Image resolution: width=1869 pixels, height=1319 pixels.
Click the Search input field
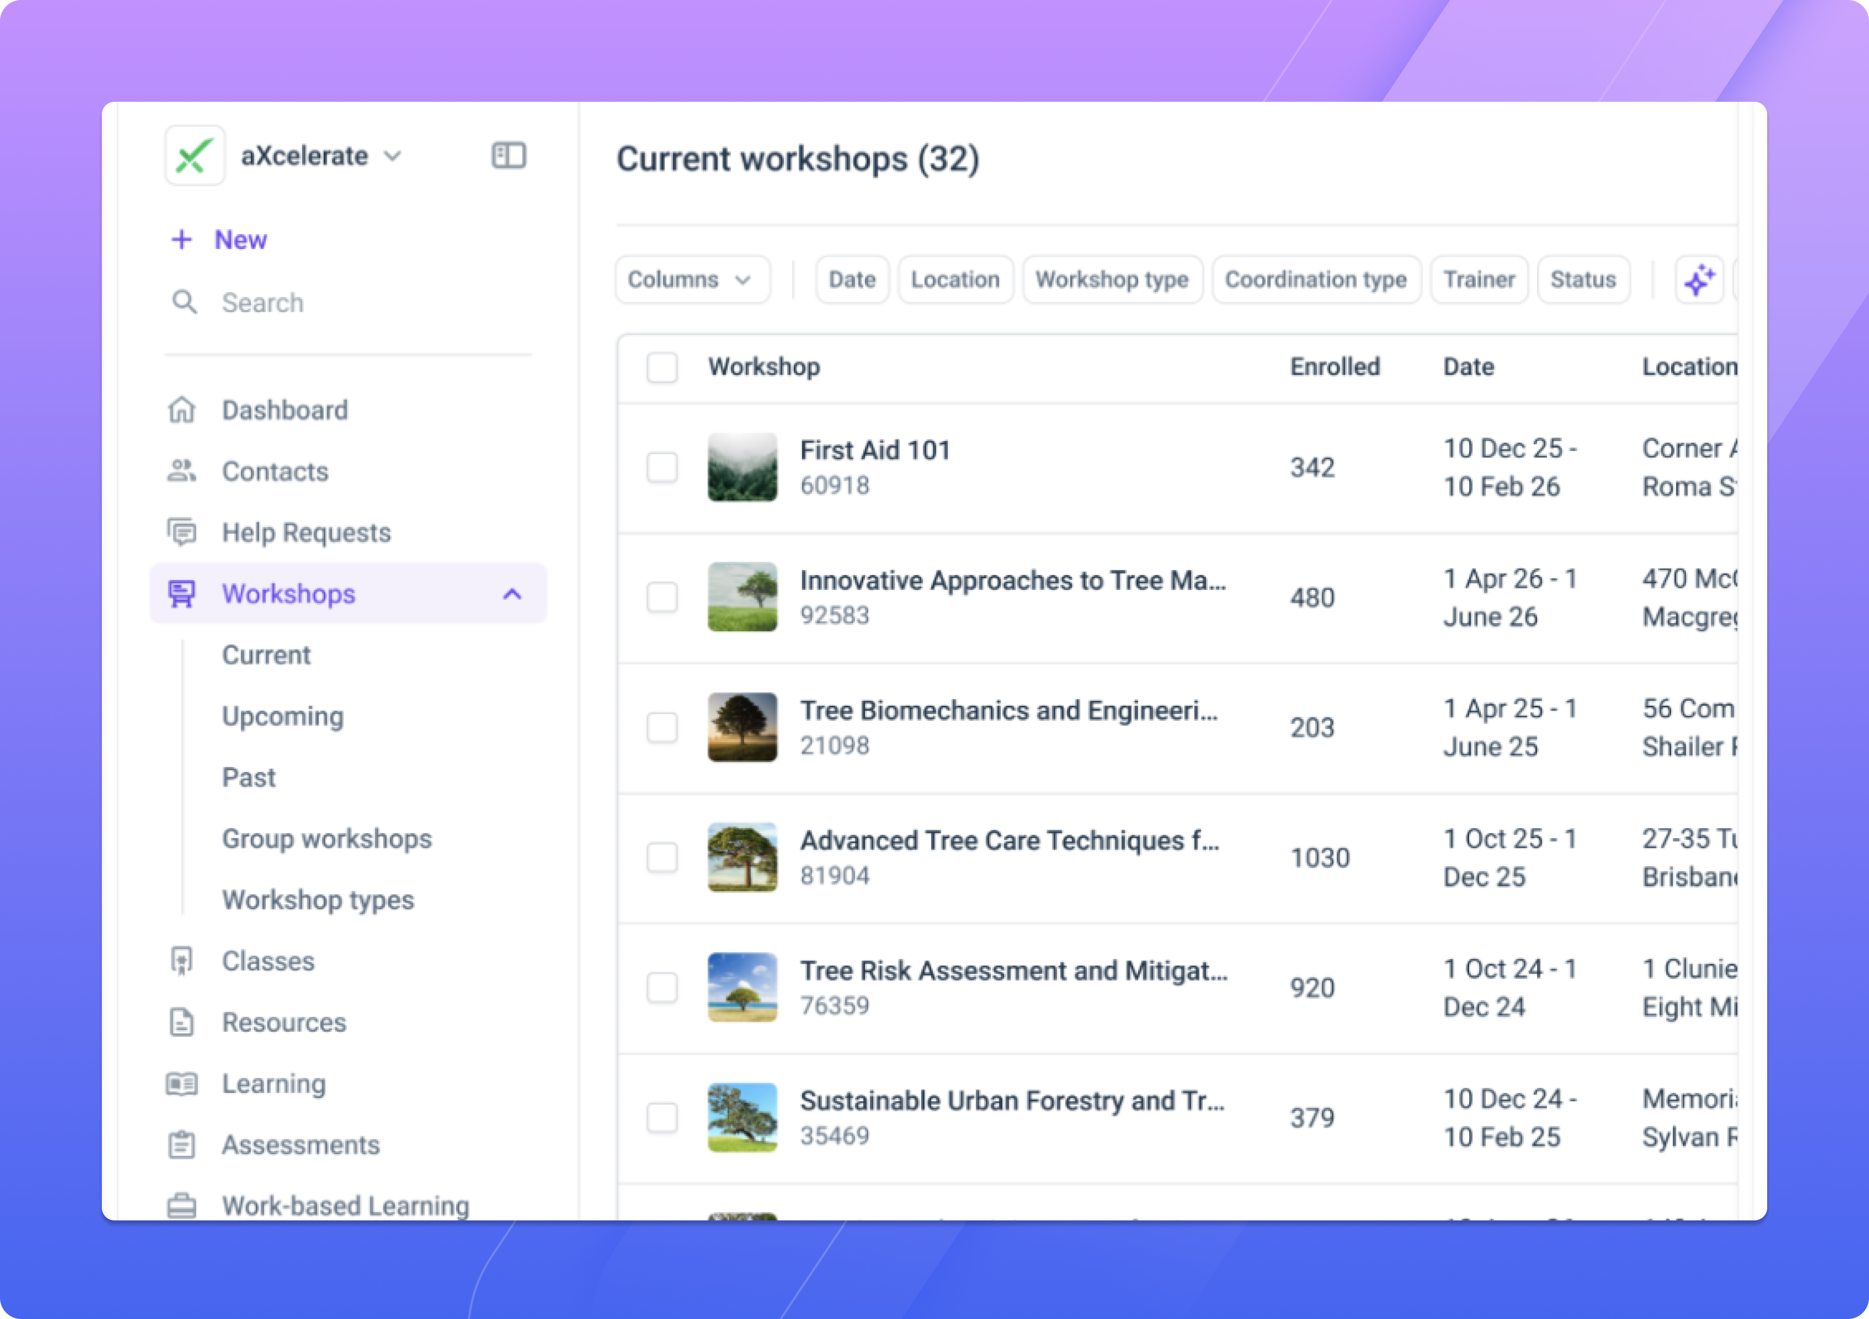pyautogui.click(x=347, y=303)
